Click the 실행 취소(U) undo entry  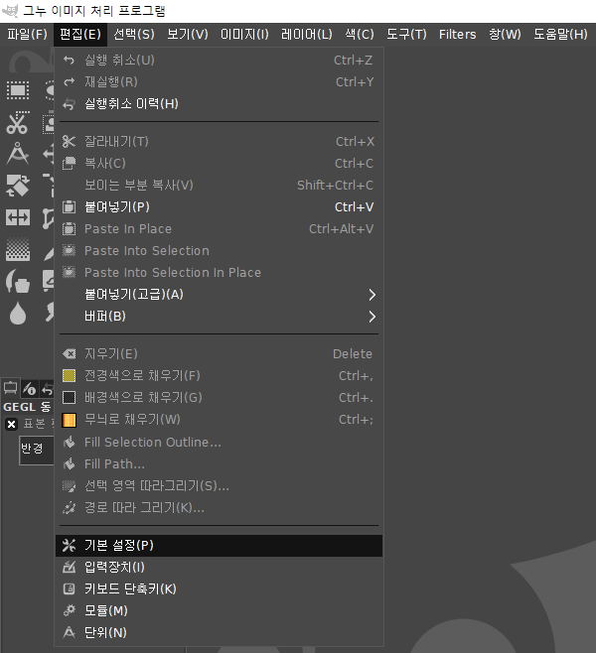(219, 61)
